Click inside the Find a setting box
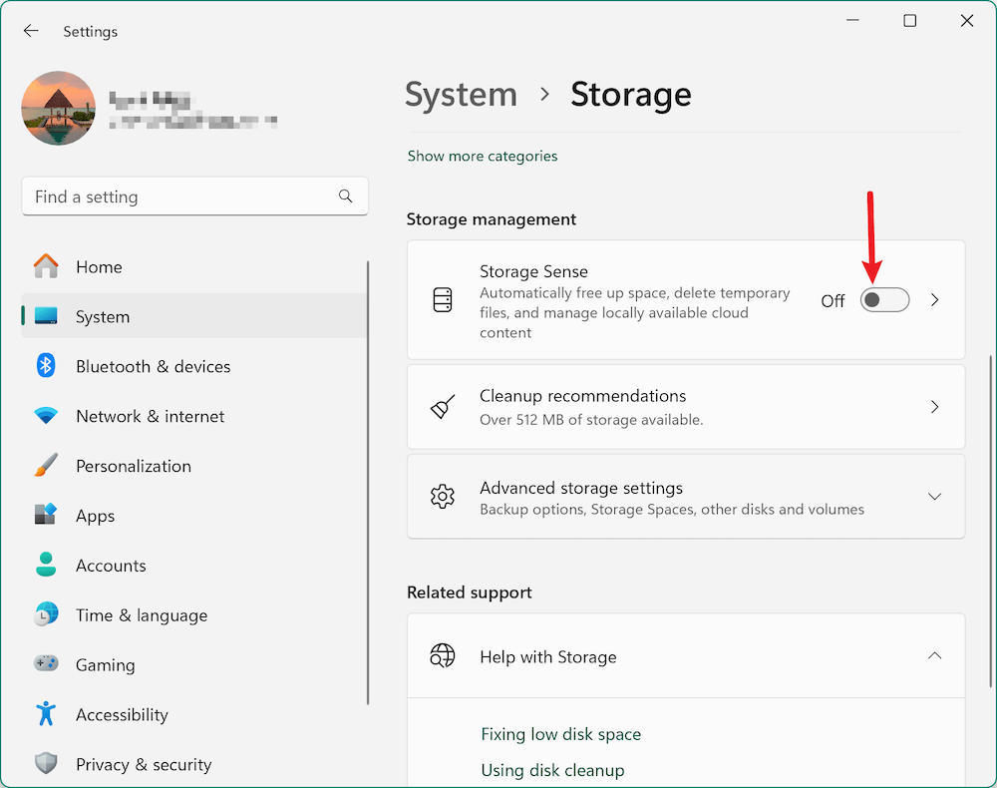Viewport: 997px width, 788px height. point(194,197)
